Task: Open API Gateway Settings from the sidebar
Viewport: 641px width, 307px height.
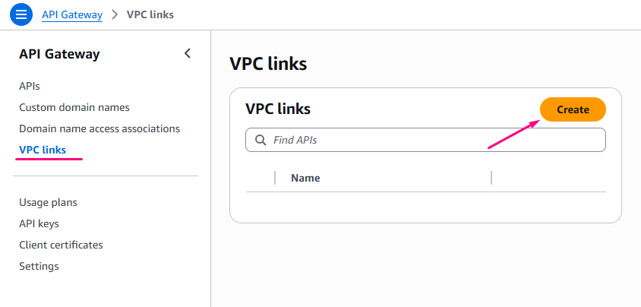Action: click(x=39, y=266)
